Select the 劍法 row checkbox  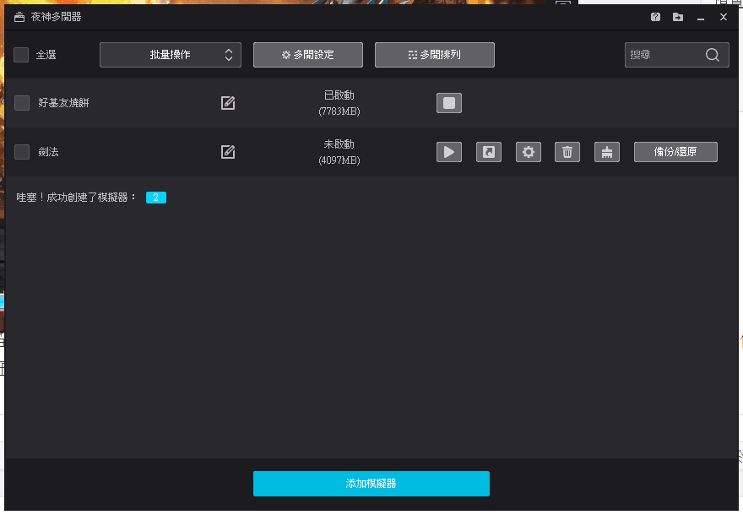22,152
